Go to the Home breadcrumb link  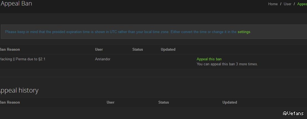coord(273,4)
